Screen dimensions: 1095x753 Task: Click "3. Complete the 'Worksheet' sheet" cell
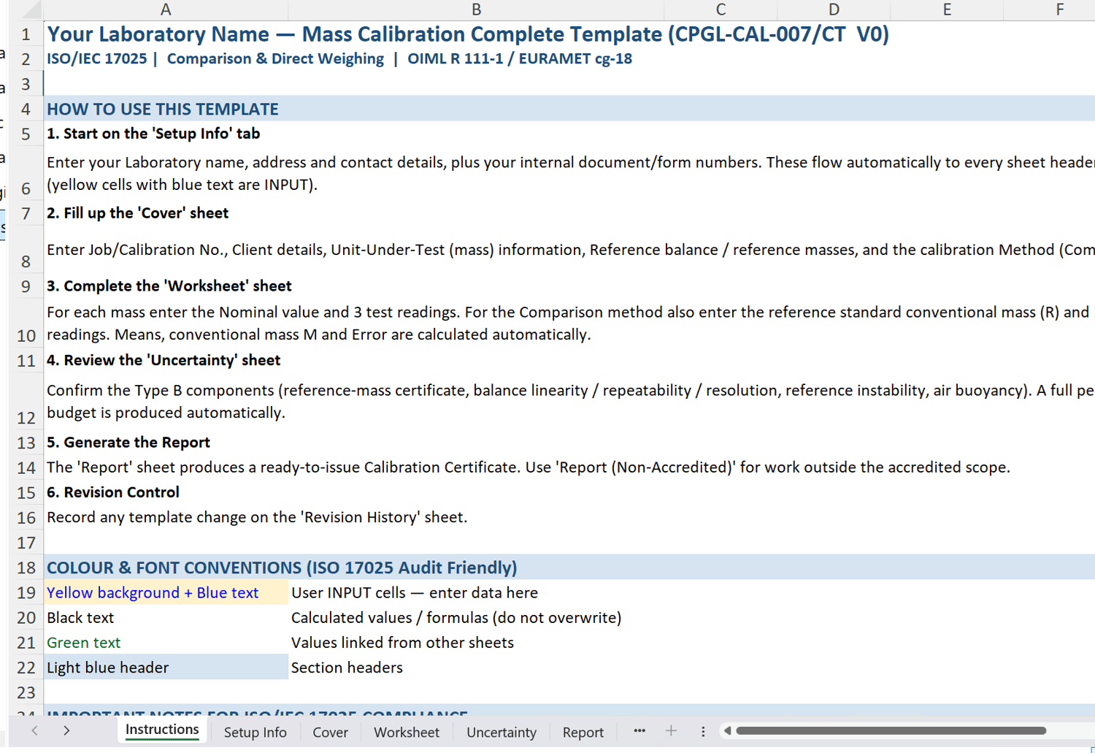click(169, 286)
